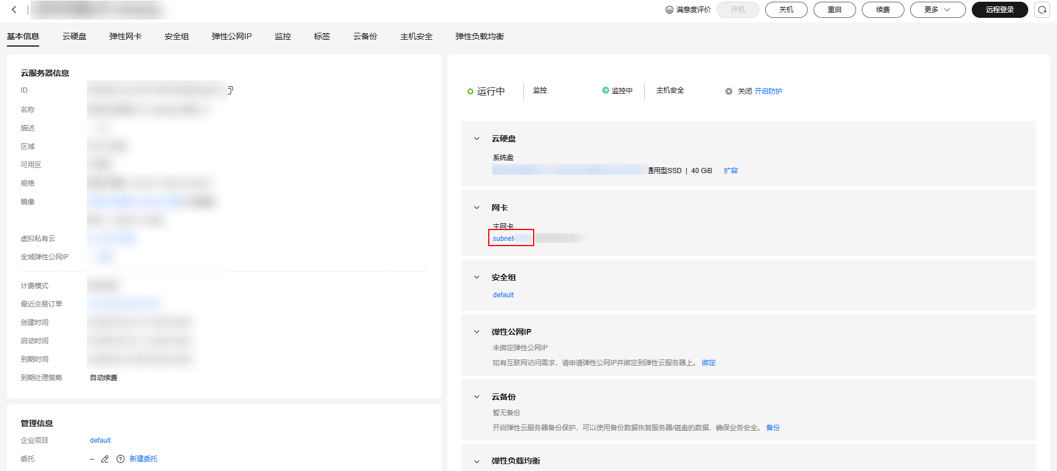Viewport: 1057px width, 471px height.
Task: Toggle the 弹性负载均衡 section chevron
Action: tap(477, 461)
